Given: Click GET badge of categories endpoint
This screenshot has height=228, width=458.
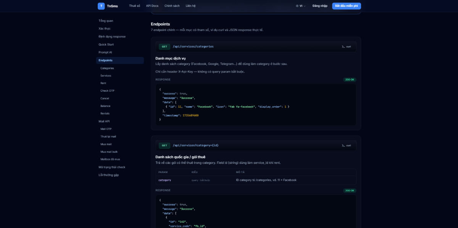Looking at the screenshot, I should click(x=164, y=47).
